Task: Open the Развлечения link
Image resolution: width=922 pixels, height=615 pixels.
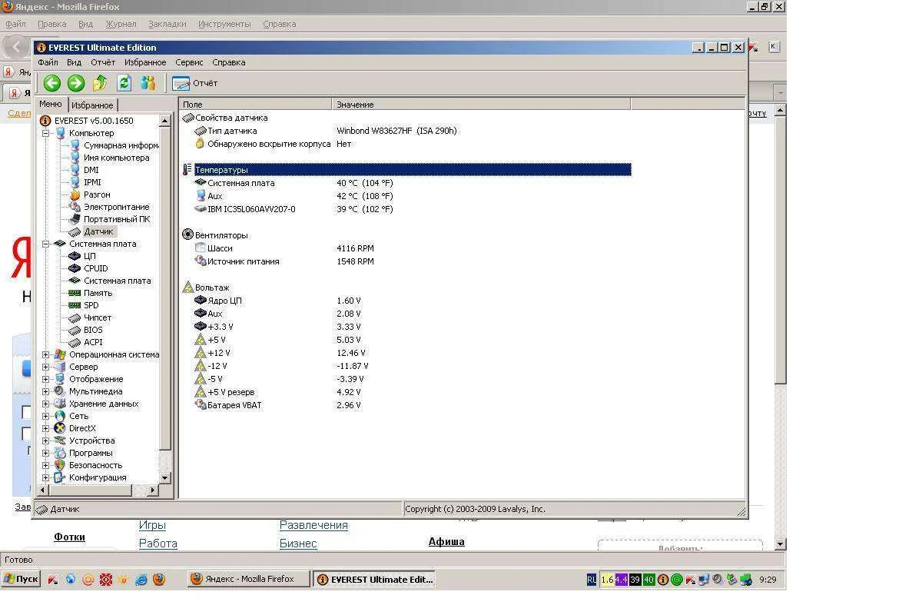Action: (313, 525)
